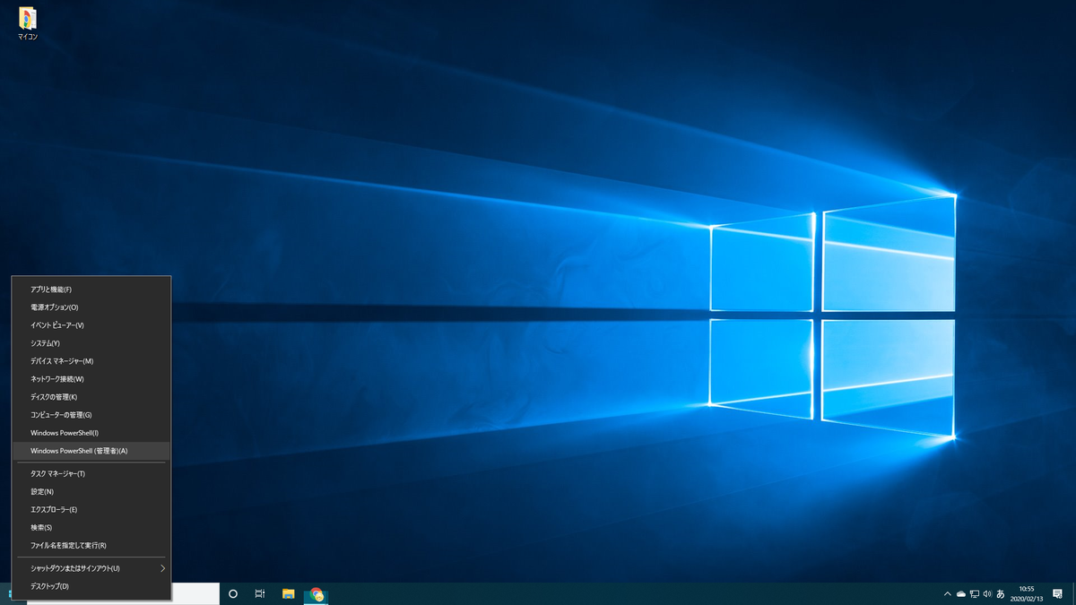Open OneDrive cloud tray icon
Screen dimensions: 1076x605
961,593
